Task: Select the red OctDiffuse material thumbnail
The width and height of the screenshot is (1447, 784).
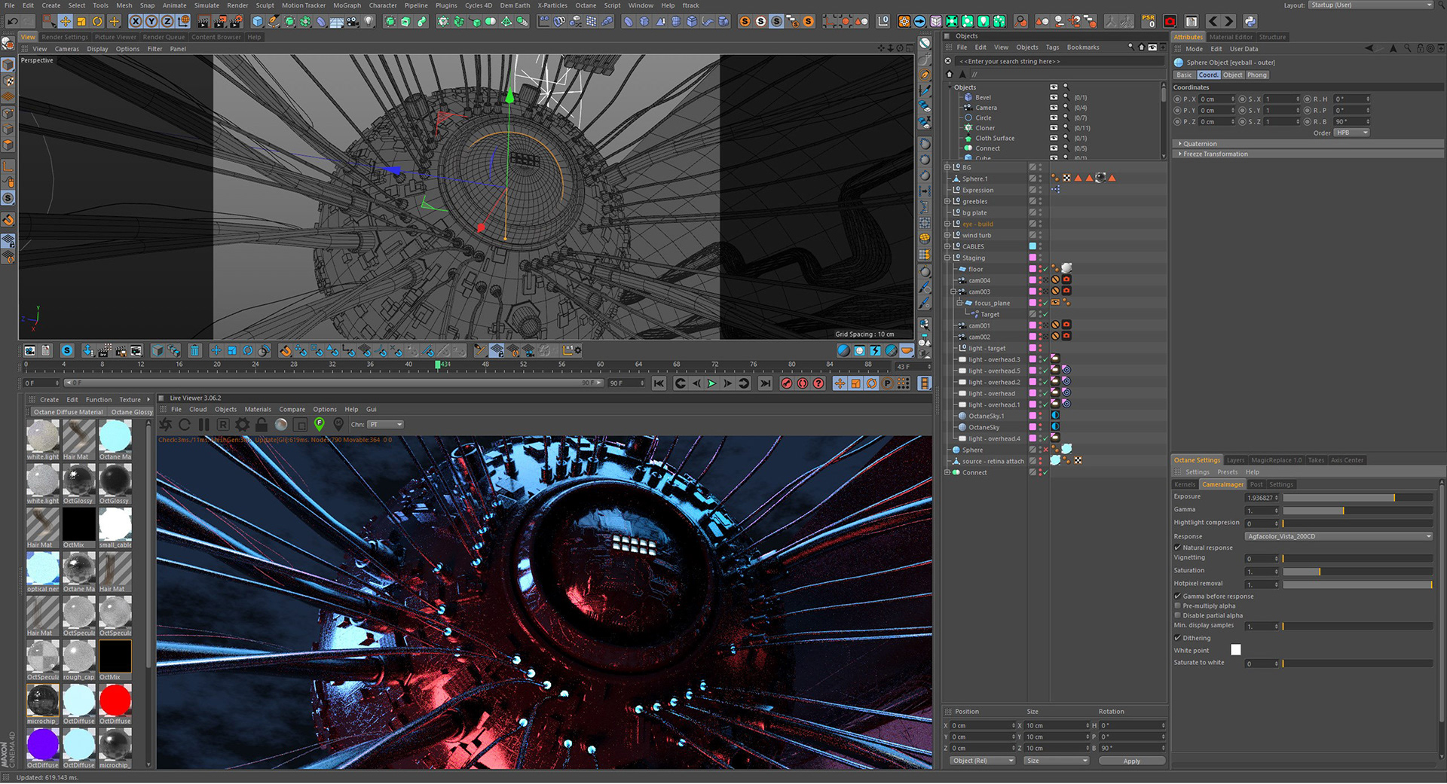Action: [x=115, y=700]
